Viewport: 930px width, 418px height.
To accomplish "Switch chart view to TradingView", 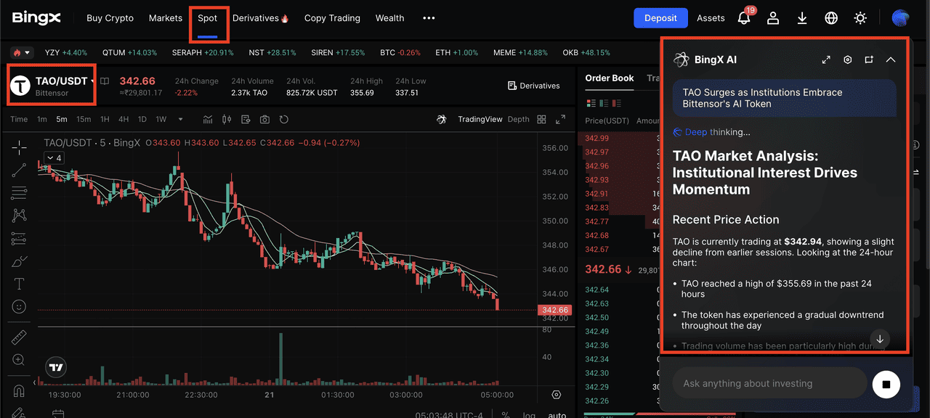I will 480,119.
